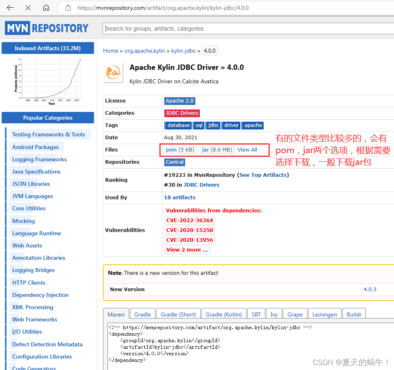Viewport: 394px width, 370px height.
Task: Download the pom (5 KB) file
Action: click(180, 150)
